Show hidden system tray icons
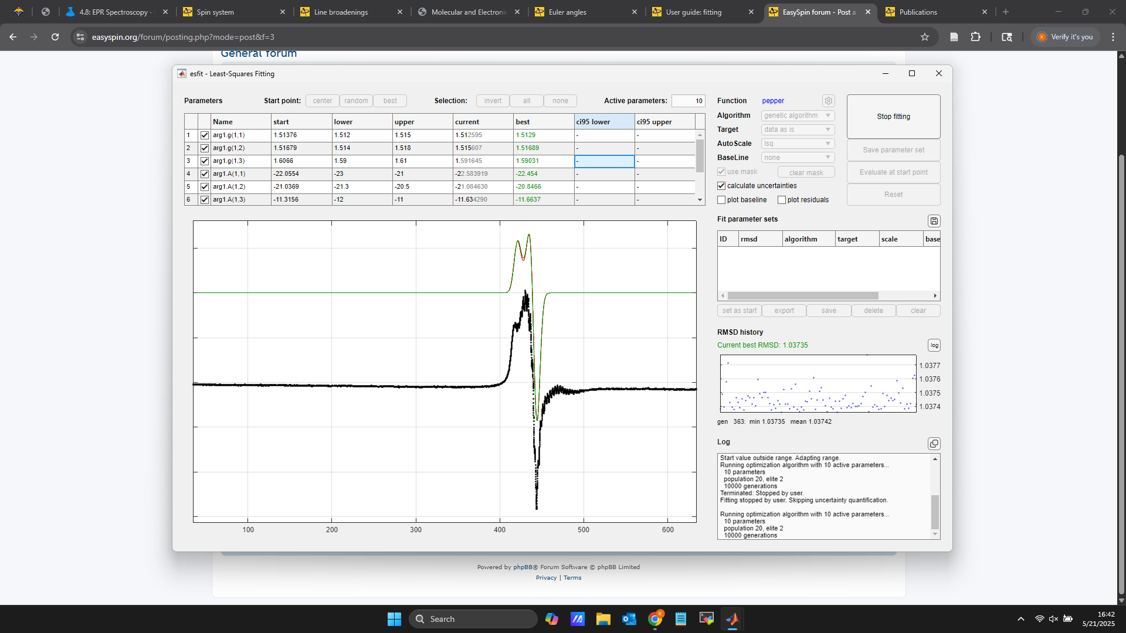 click(1021, 619)
